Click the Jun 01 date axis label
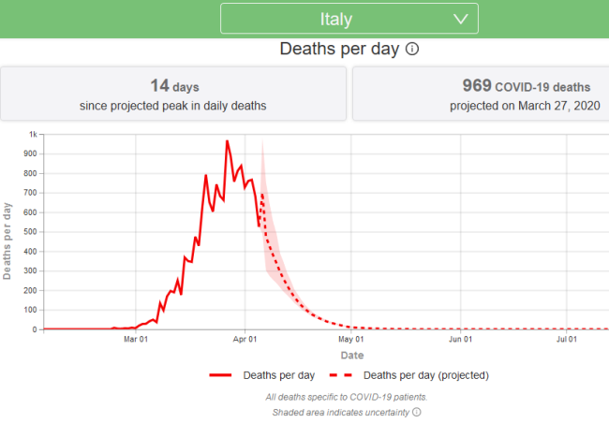This screenshot has height=423, width=609. [x=460, y=340]
